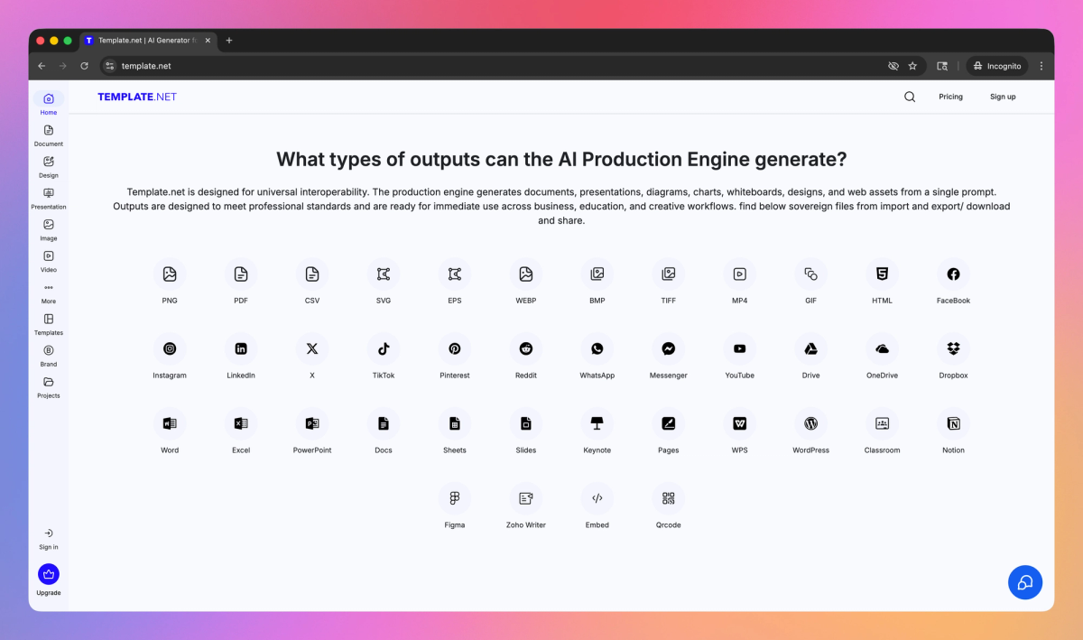
Task: Open the Templates section in the sidebar
Action: (48, 323)
